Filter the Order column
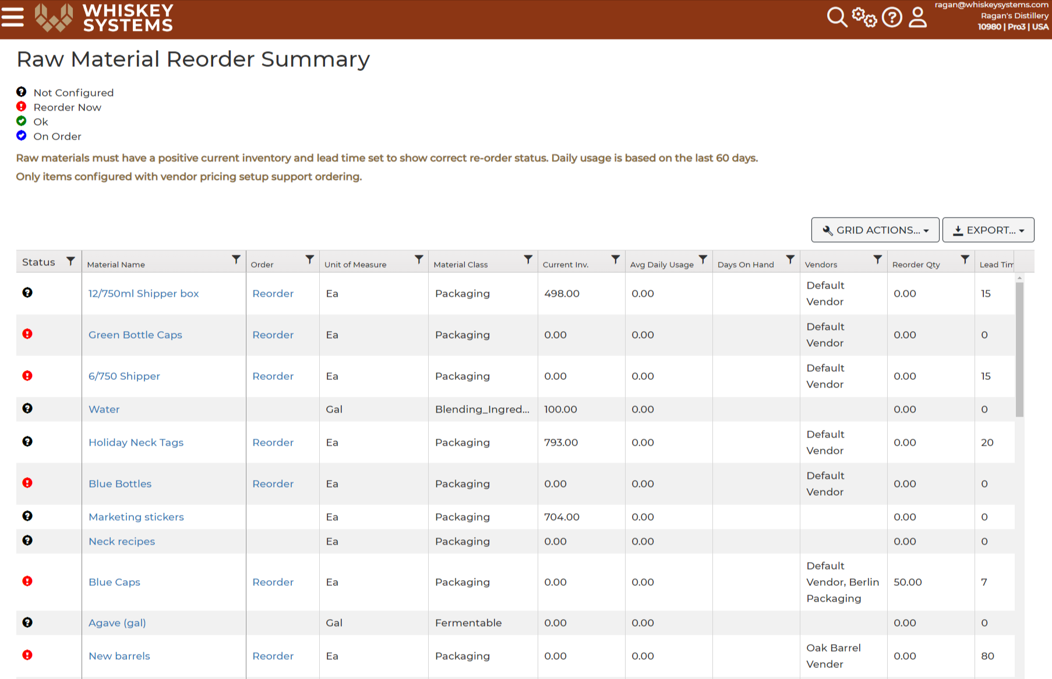Screen dimensions: 1052x679 pyautogui.click(x=310, y=259)
